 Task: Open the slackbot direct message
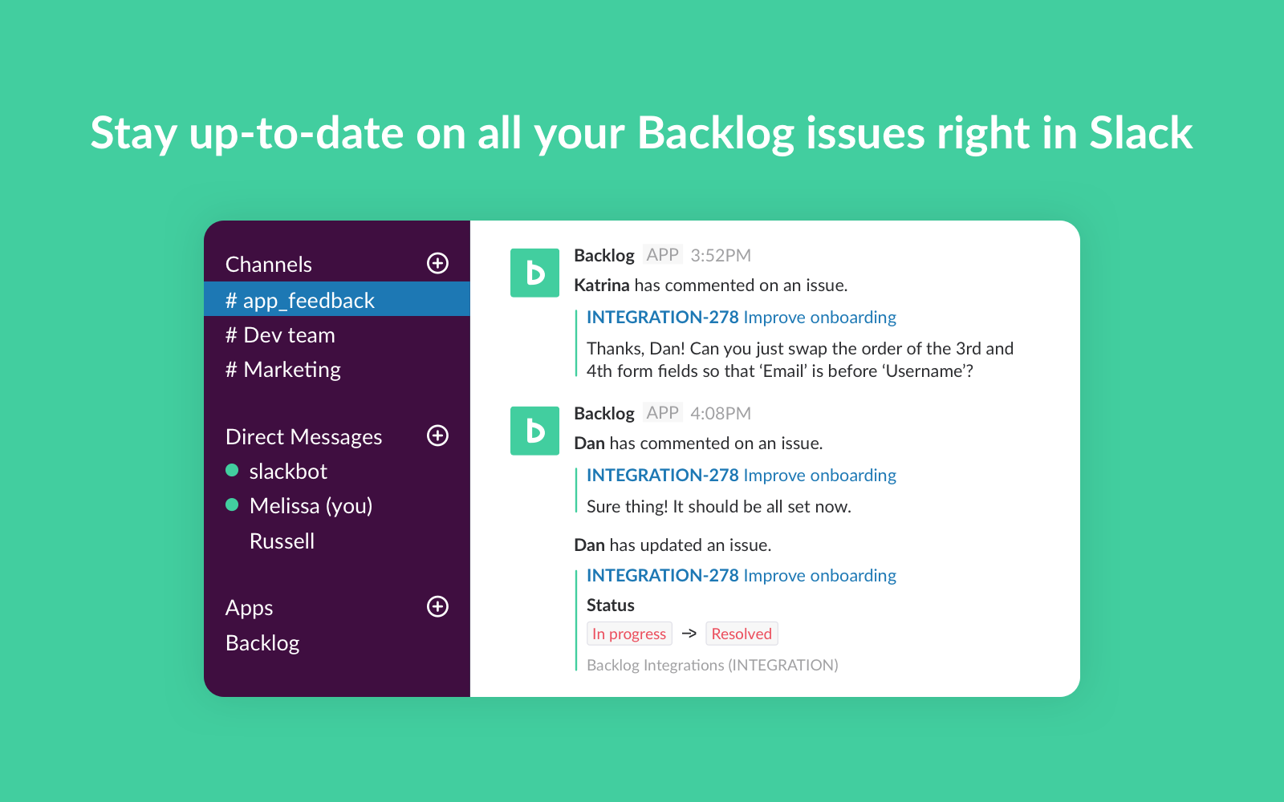pos(288,471)
